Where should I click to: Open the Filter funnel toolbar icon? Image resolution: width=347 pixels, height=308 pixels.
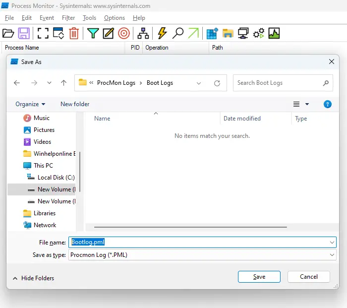point(93,33)
